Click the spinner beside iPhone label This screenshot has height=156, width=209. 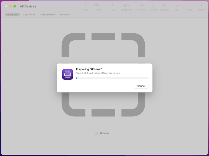[97, 133]
